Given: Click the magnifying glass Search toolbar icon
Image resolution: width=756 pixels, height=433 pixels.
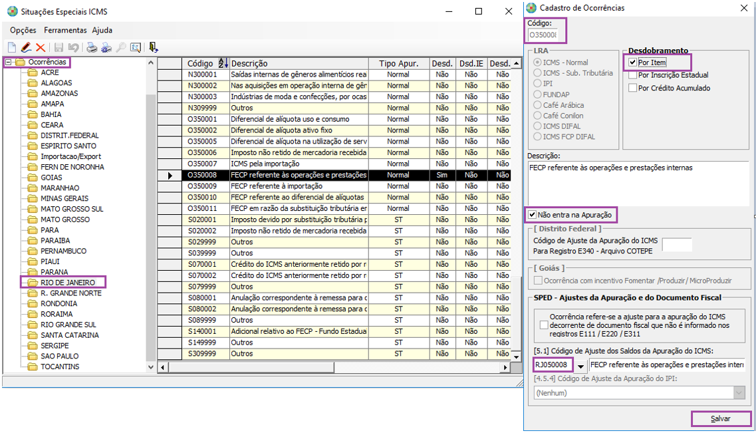Looking at the screenshot, I should [x=121, y=47].
